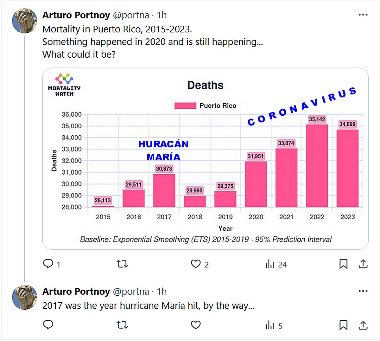
Task: Repost the hurricane Maria tweet
Action: 122,325
